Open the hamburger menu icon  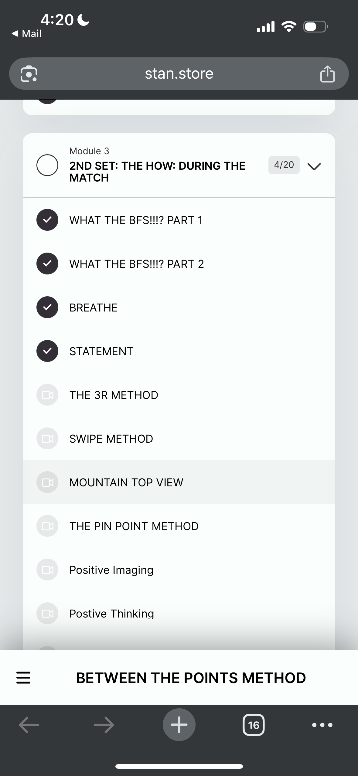pyautogui.click(x=23, y=678)
